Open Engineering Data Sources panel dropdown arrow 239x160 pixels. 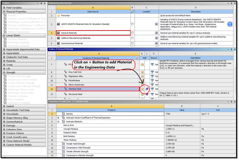pyautogui.click(x=228, y=3)
